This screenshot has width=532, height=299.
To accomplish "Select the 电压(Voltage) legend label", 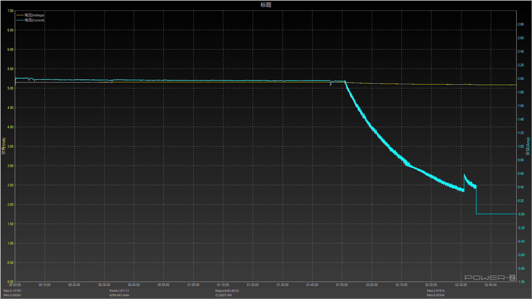I will pos(35,15).
